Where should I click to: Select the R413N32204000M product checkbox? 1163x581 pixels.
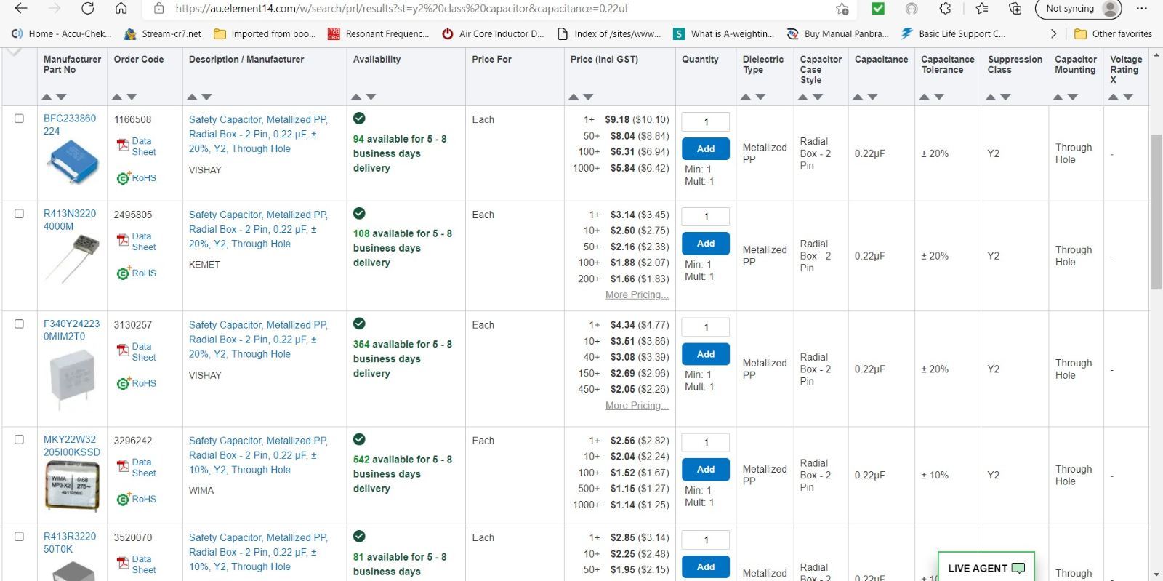point(19,214)
